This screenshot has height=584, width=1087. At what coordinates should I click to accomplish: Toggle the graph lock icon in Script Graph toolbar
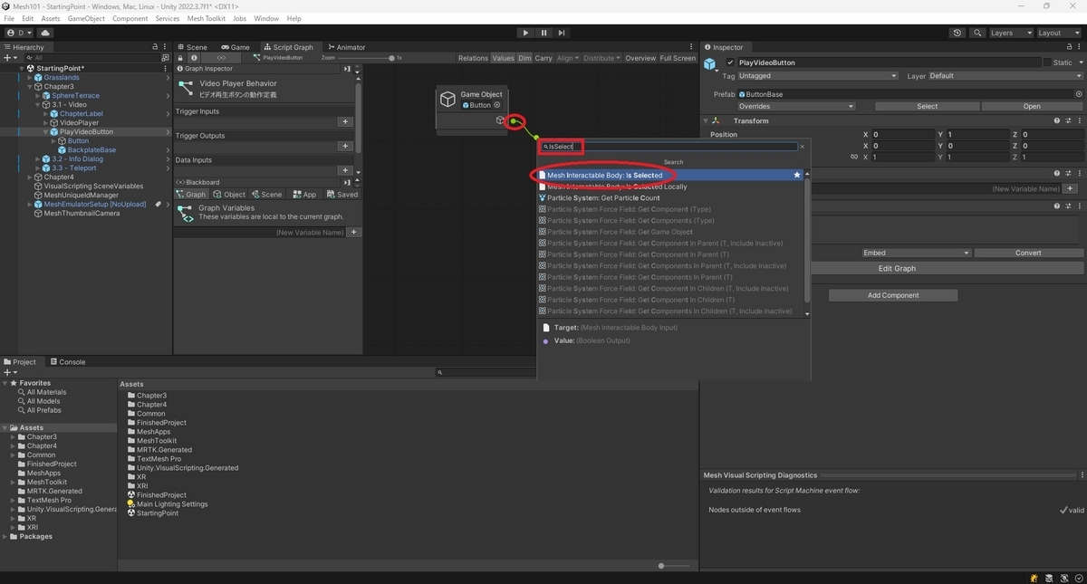tap(181, 58)
